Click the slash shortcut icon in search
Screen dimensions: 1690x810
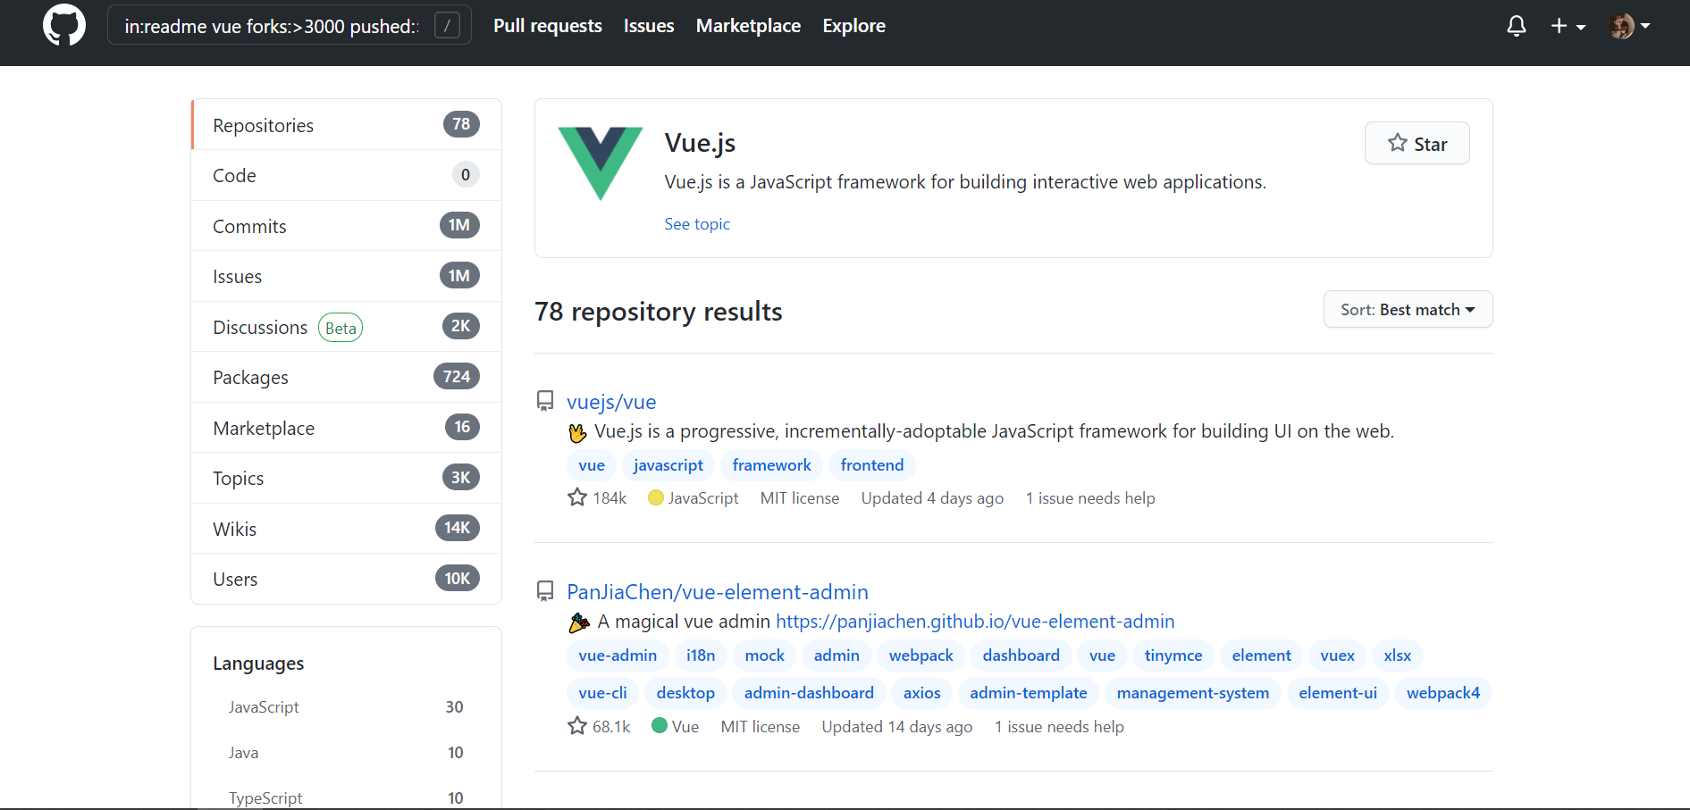click(x=447, y=26)
